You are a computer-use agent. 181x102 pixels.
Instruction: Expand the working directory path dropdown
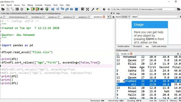[175, 9]
